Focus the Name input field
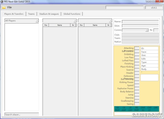 point(140,22)
